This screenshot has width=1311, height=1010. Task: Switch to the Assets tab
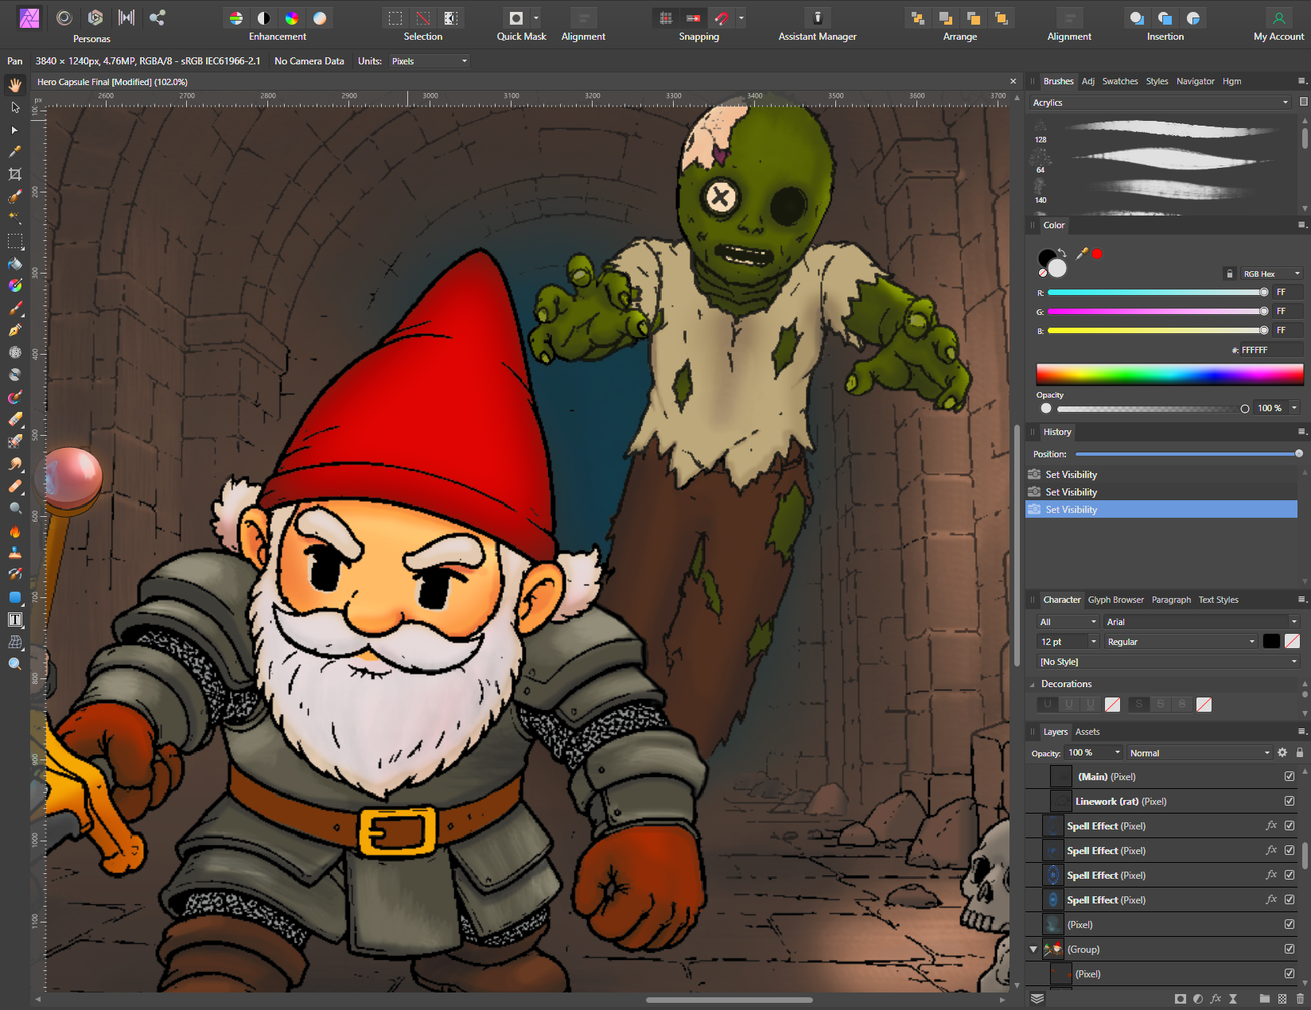coord(1087,732)
